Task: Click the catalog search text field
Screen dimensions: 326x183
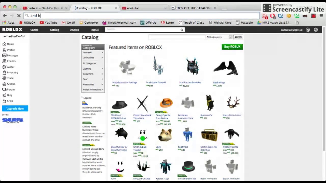Action: point(176,37)
